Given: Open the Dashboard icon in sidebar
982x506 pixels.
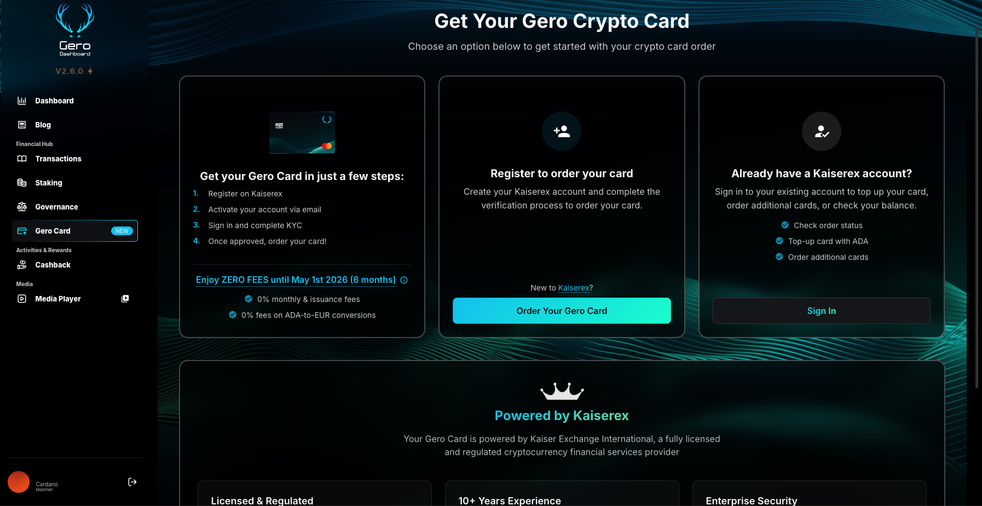Looking at the screenshot, I should 21,101.
